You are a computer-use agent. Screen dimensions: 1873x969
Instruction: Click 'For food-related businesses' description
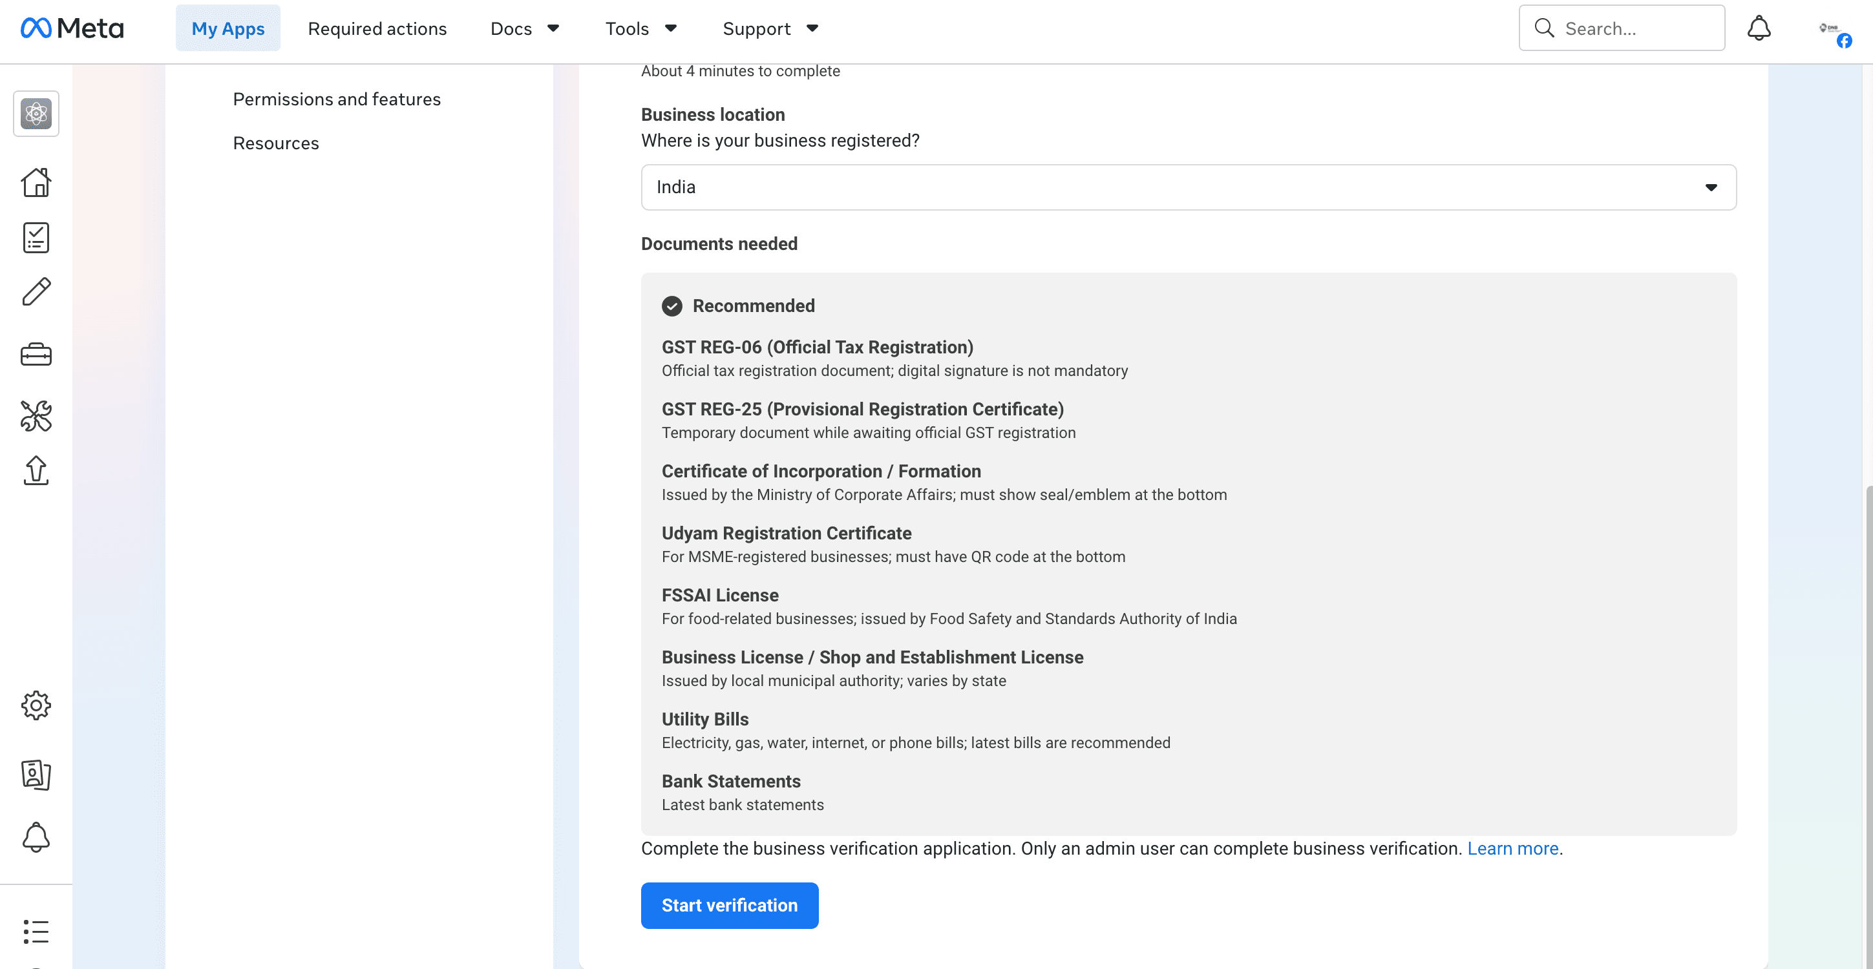pos(949,619)
